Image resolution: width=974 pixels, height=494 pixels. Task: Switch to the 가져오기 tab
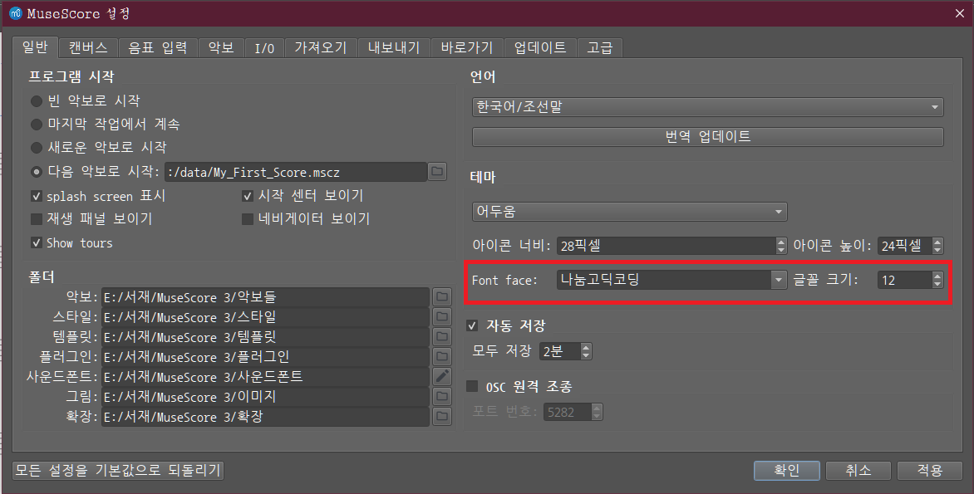321,48
